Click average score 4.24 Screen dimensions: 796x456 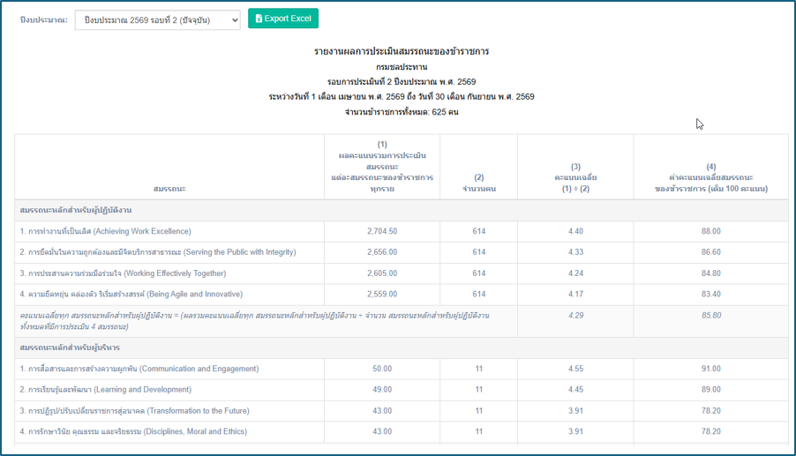tap(575, 273)
